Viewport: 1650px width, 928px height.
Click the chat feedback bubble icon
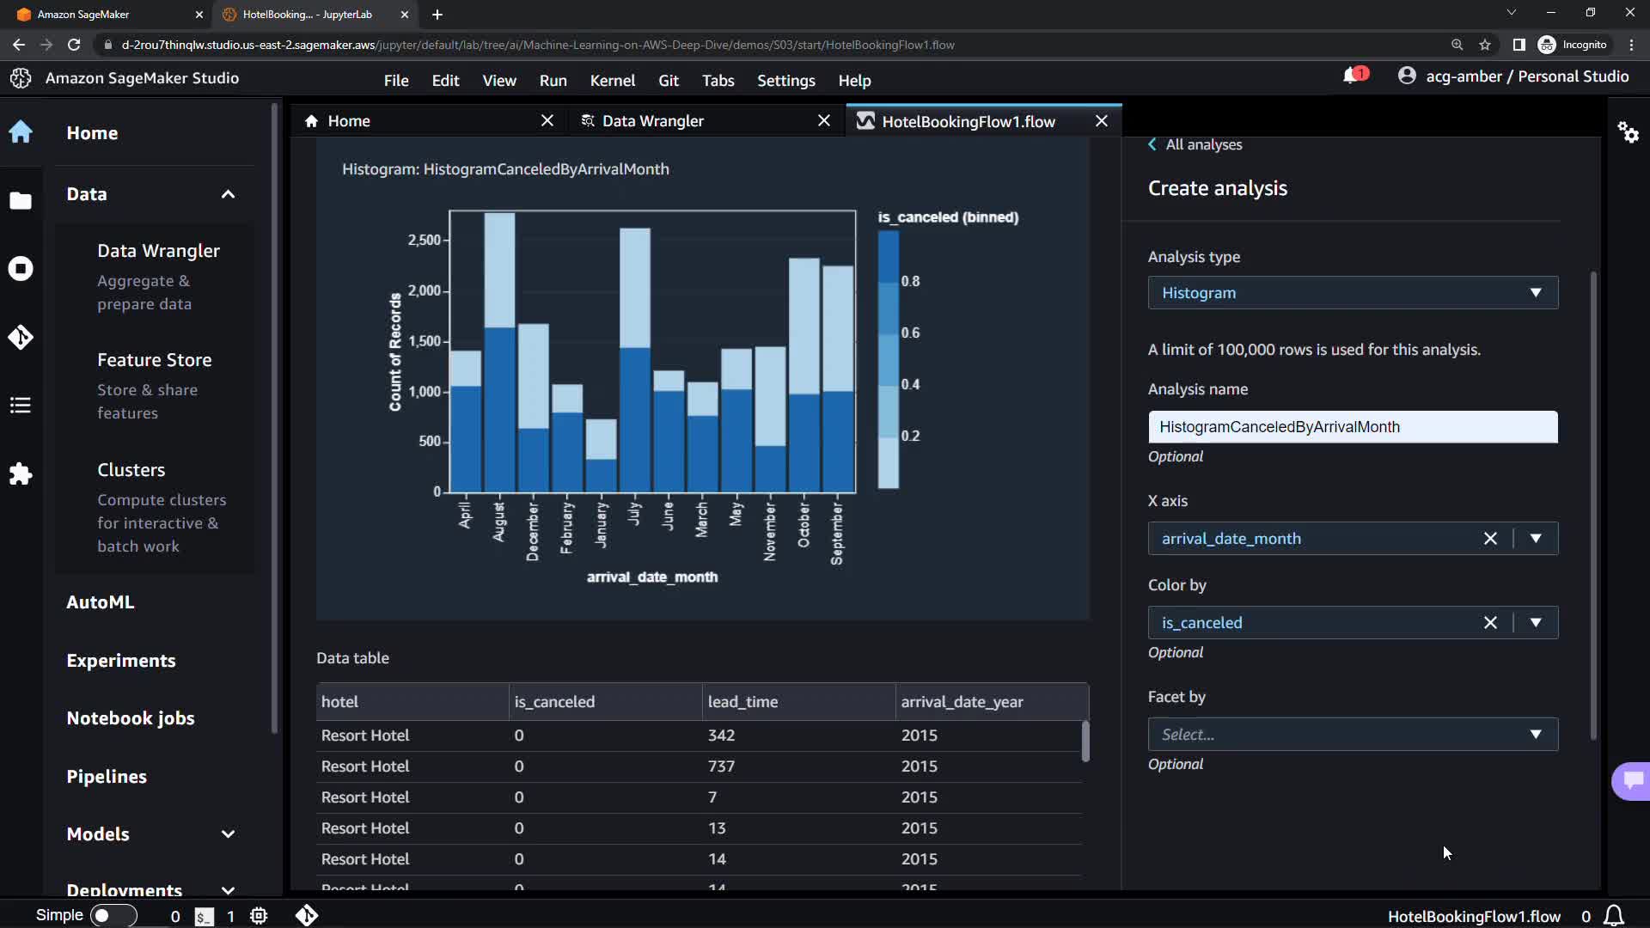pos(1632,780)
